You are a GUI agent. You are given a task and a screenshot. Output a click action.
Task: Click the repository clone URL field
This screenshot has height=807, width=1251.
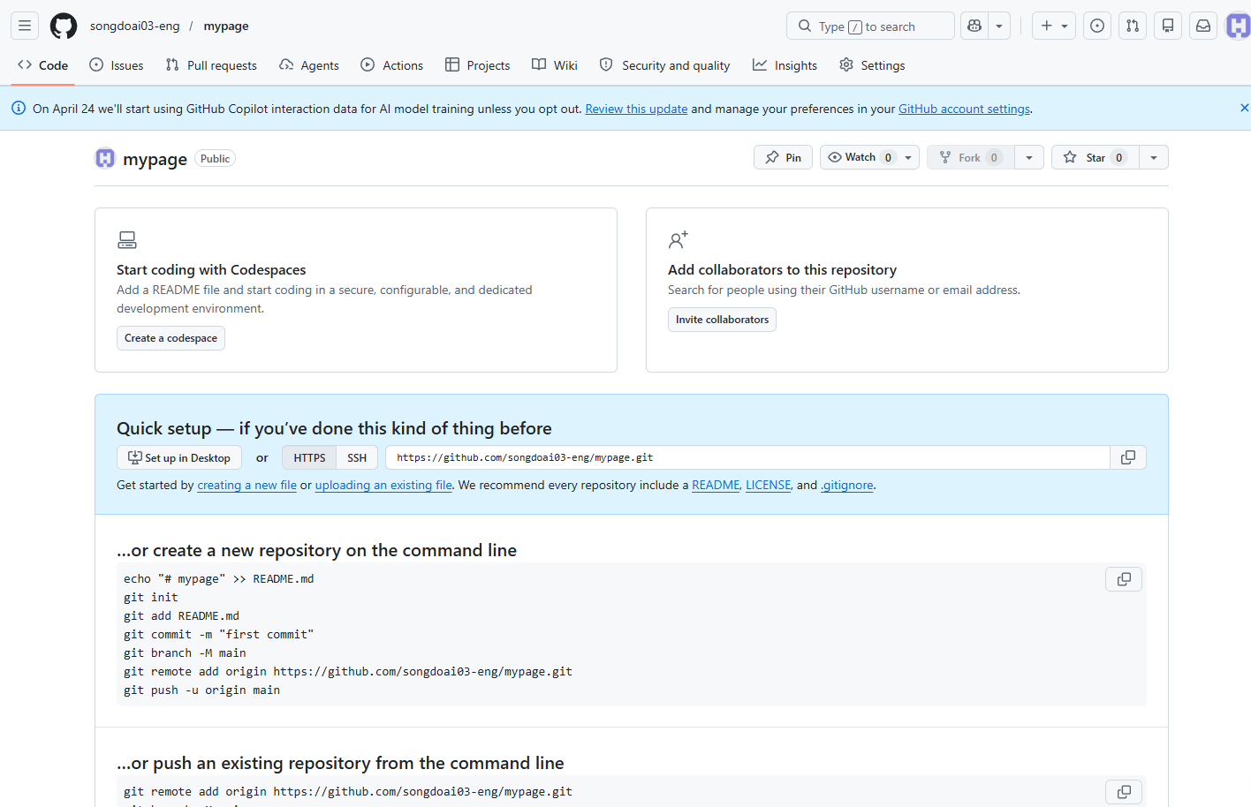747,457
